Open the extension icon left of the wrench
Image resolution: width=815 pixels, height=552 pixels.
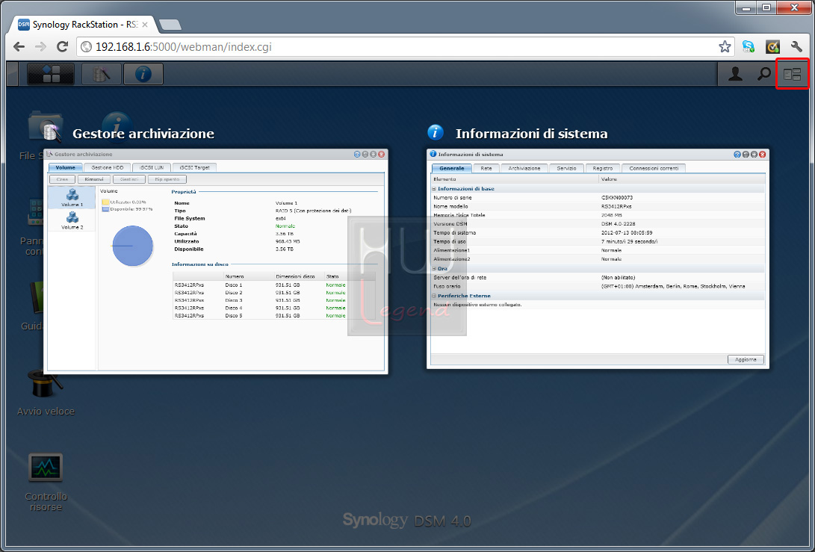(x=773, y=47)
